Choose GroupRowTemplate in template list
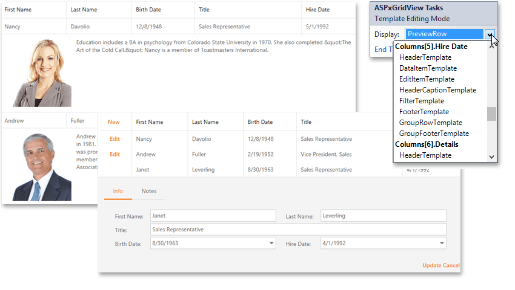Viewport: 515px width, 290px height. (431, 123)
